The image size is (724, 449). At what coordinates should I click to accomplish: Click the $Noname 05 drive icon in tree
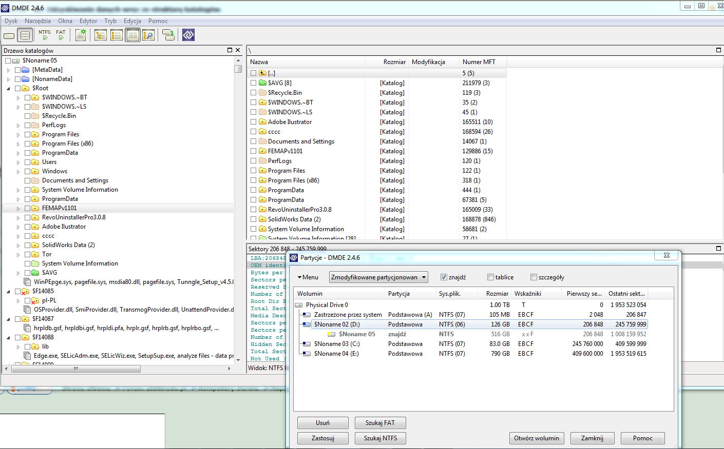(x=16, y=60)
